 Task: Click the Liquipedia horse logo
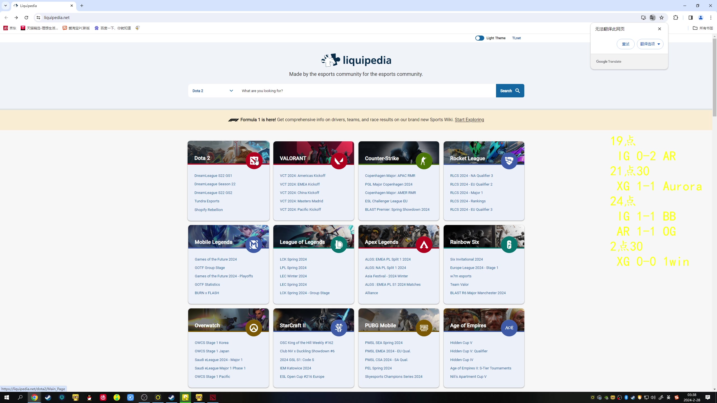(330, 60)
